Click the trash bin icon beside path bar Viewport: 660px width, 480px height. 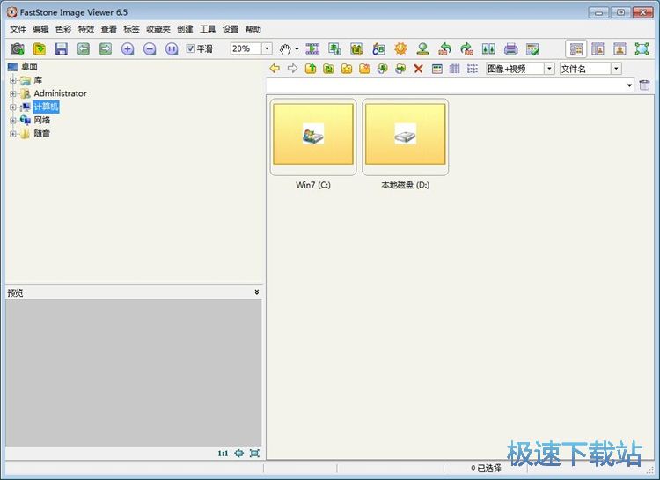click(x=644, y=85)
